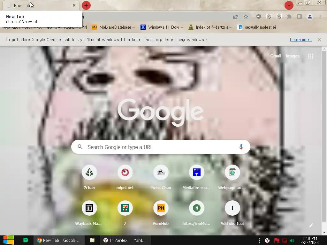Open the Chrome three-dot menu

tap(320, 17)
